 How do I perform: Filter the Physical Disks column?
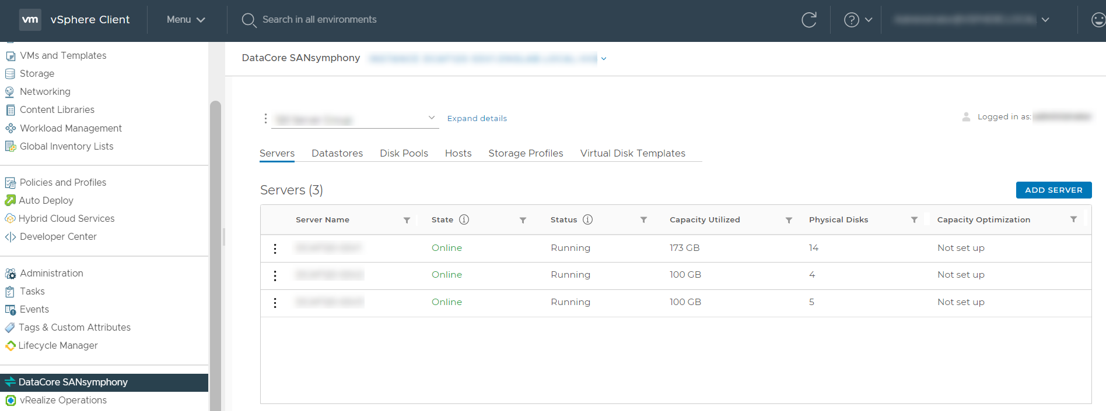[914, 220]
